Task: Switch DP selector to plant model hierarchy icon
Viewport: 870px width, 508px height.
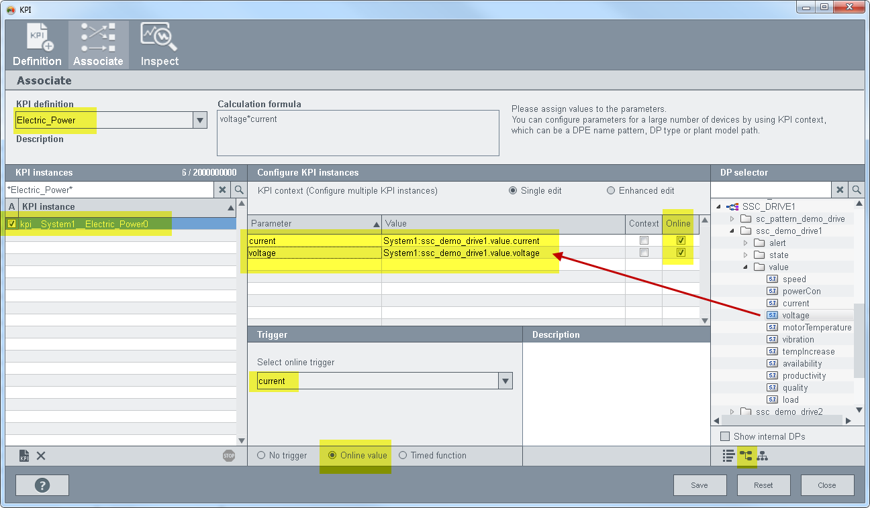Action: click(763, 456)
